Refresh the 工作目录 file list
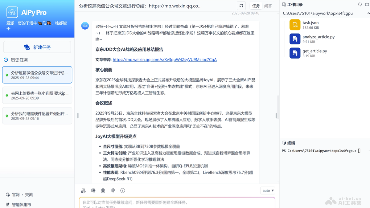The height and width of the screenshot is (208, 370). click(360, 5)
